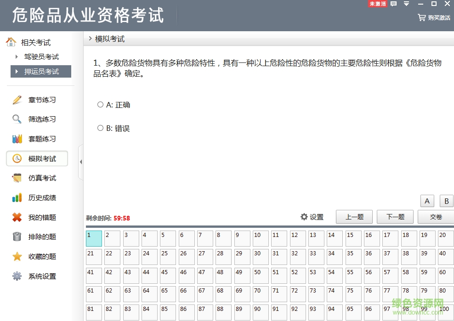
Task: Select radio option A: 正确
Action: 100,104
